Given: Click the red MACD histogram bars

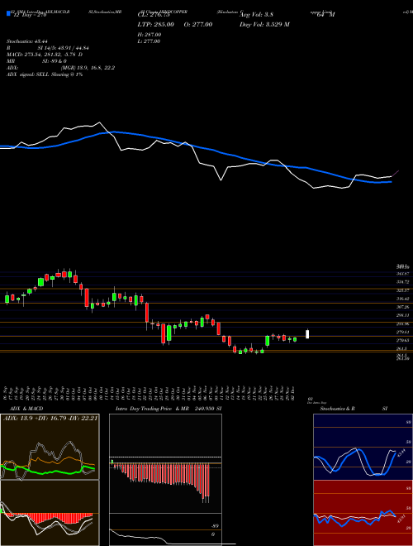Looking at the screenshot, I should coord(49,517).
